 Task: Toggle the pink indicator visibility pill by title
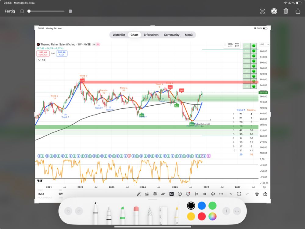coord(98,44)
